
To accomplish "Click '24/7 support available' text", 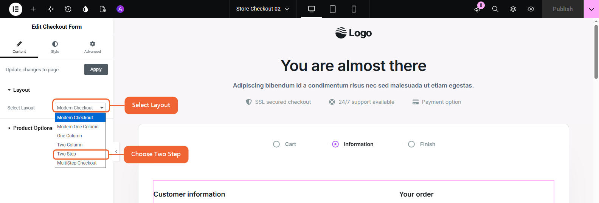I will point(366,102).
